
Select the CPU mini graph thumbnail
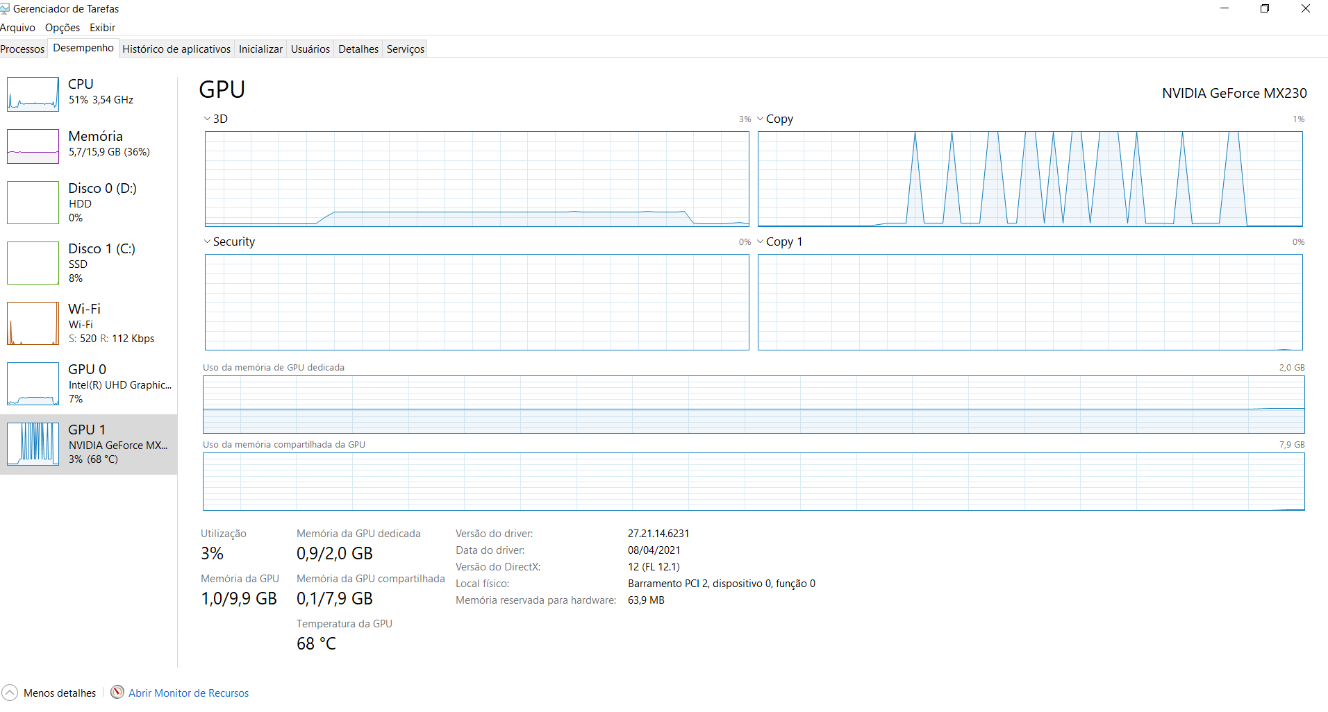tap(33, 94)
